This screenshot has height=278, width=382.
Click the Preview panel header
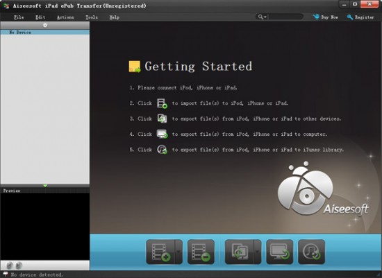click(45, 191)
